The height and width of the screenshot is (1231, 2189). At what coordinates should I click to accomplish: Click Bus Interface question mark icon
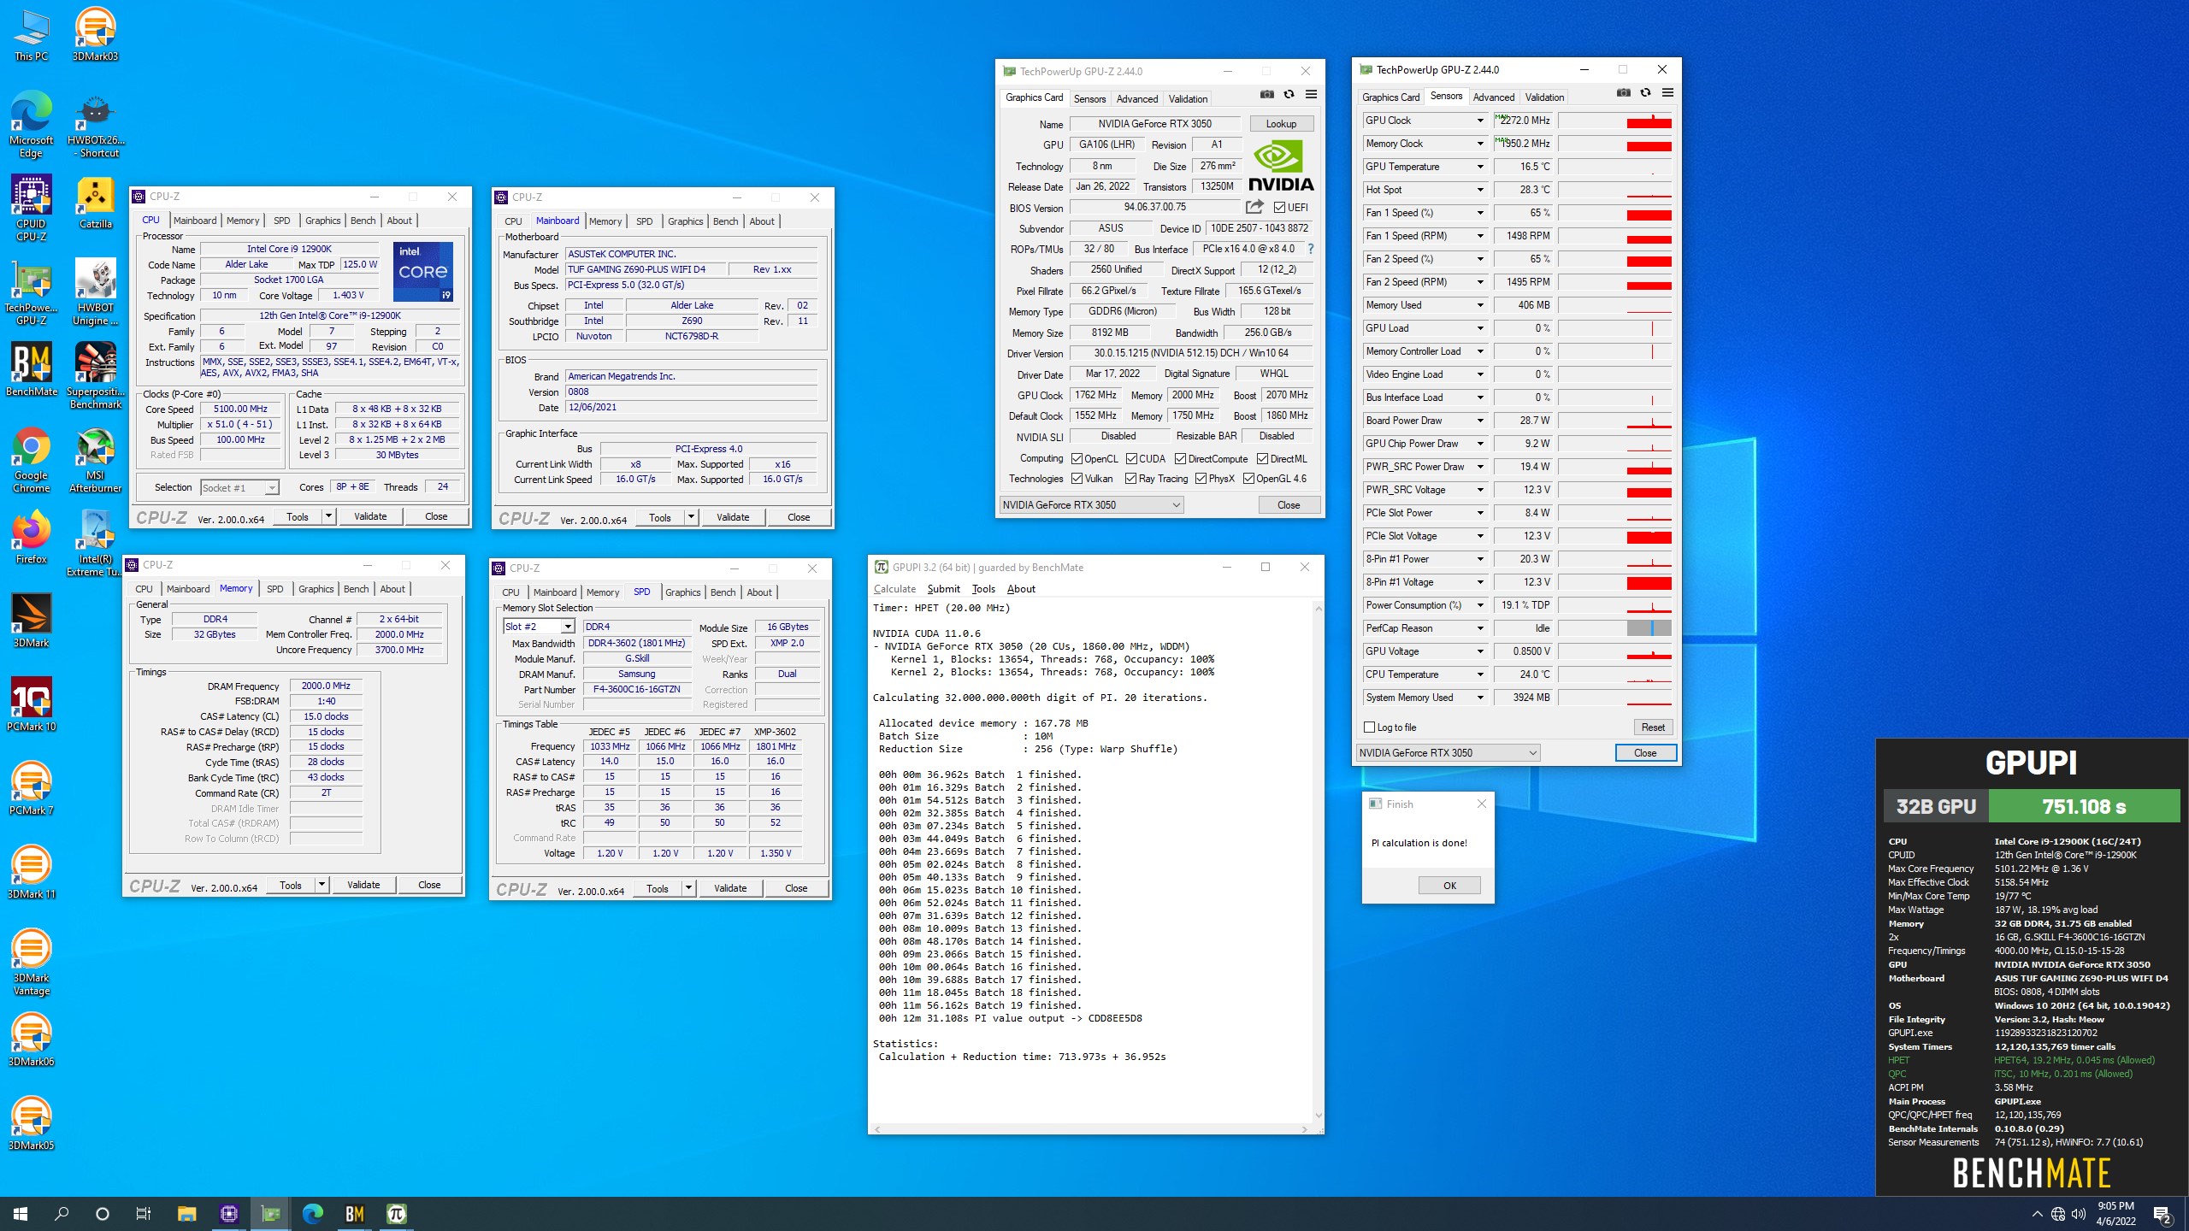(1310, 249)
